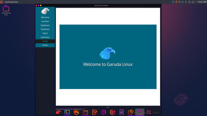Click the purple window button in the title bar
The width and height of the screenshot is (207, 116).
[x=39, y=5]
